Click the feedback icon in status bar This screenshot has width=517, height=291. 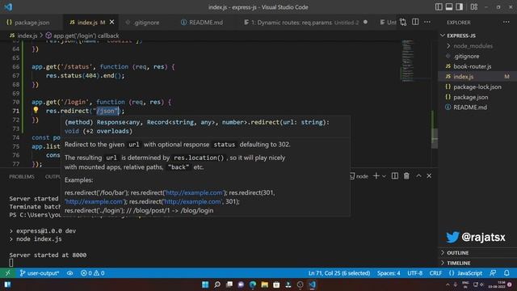pyautogui.click(x=493, y=273)
